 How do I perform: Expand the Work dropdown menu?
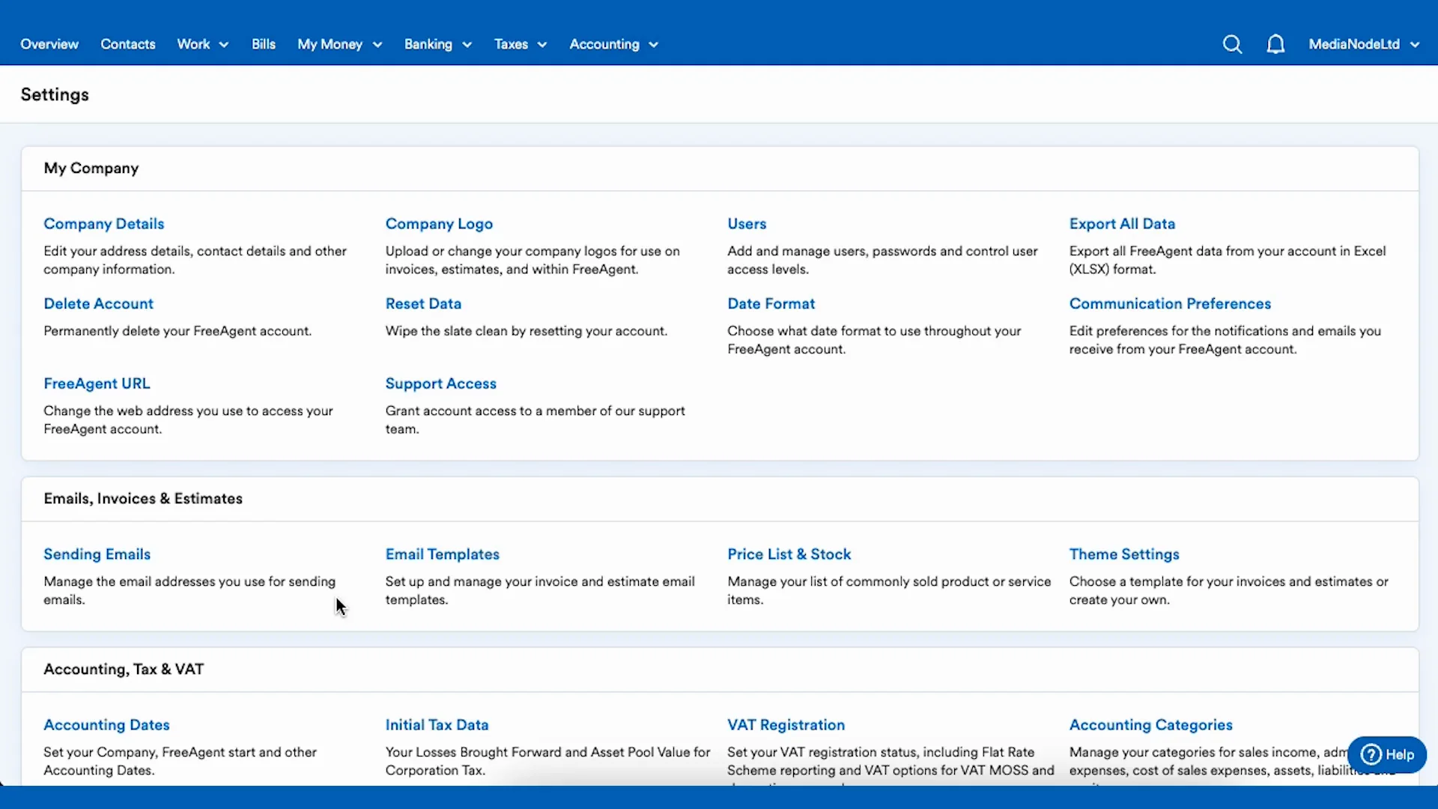[x=202, y=44]
